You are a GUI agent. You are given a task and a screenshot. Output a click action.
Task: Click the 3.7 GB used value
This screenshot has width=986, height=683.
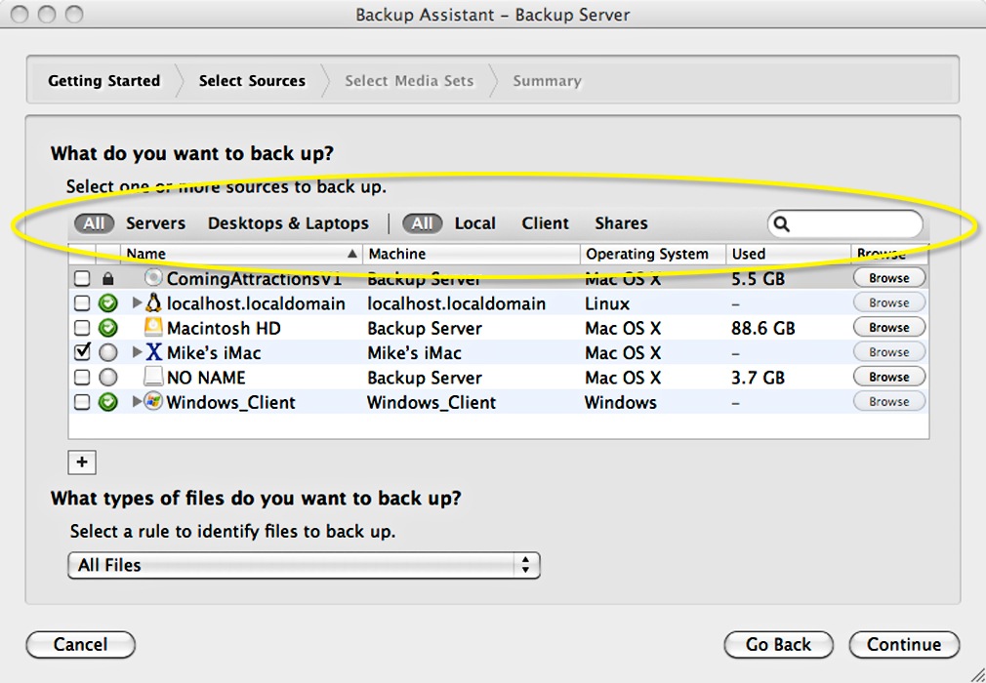point(759,378)
